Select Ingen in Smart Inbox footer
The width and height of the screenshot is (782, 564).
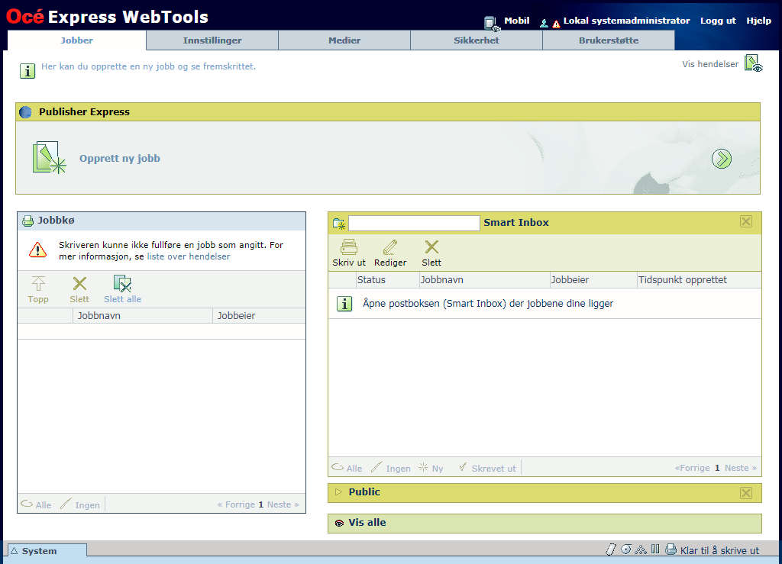click(391, 469)
